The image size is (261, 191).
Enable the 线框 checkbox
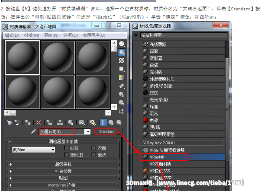[66, 148]
